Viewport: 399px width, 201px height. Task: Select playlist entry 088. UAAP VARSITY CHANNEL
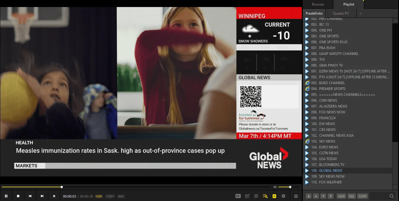coord(348,54)
